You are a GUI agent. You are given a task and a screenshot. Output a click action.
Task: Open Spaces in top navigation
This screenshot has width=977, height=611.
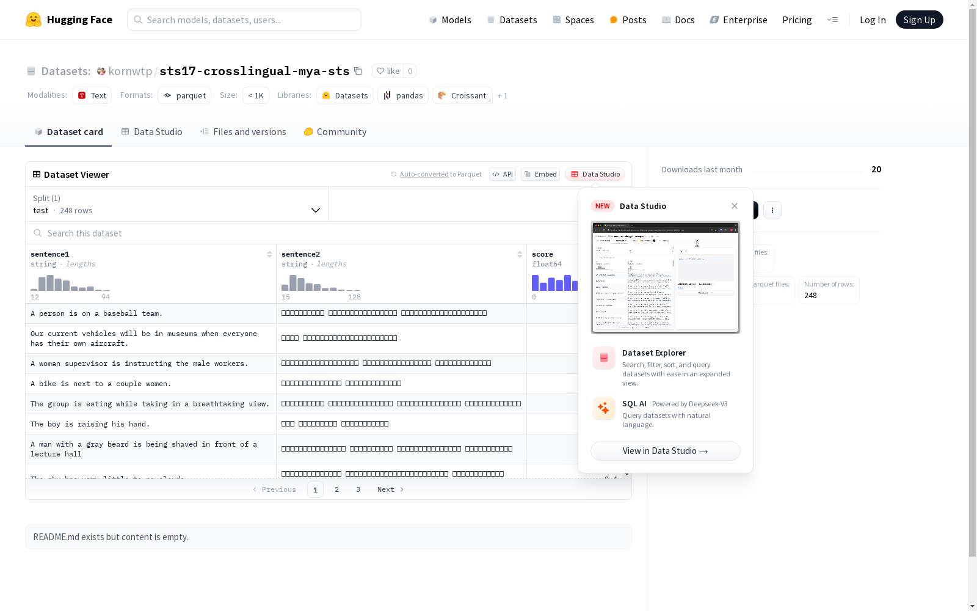573,20
